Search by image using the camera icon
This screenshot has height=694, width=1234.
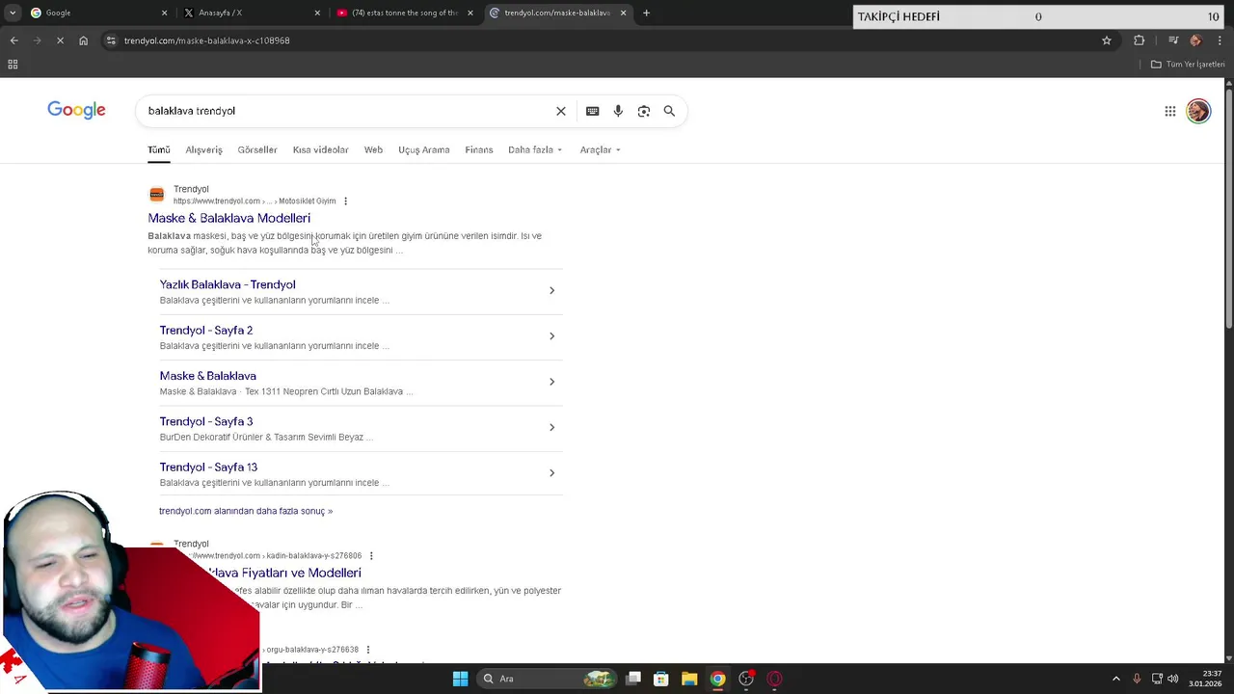coord(644,111)
